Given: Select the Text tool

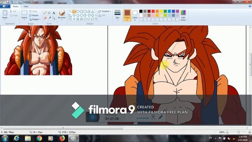Looking at the screenshot, I should [x=54, y=13].
